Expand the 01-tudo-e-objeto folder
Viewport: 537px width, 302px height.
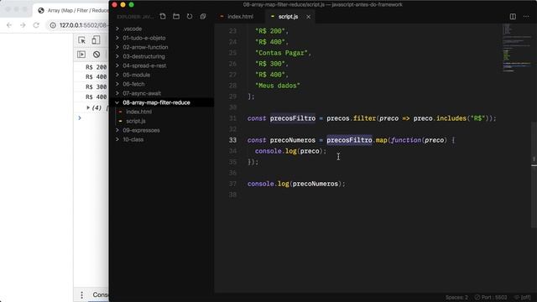click(x=143, y=38)
